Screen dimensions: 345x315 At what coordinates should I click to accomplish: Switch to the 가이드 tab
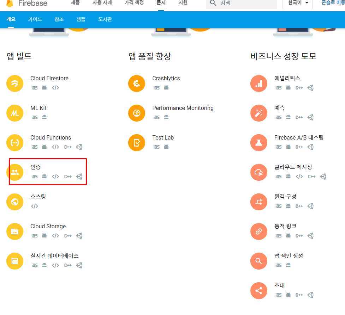(x=35, y=19)
